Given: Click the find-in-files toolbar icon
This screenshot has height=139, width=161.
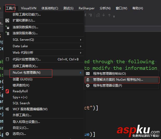Looking at the screenshot, I should (x=98, y=15).
